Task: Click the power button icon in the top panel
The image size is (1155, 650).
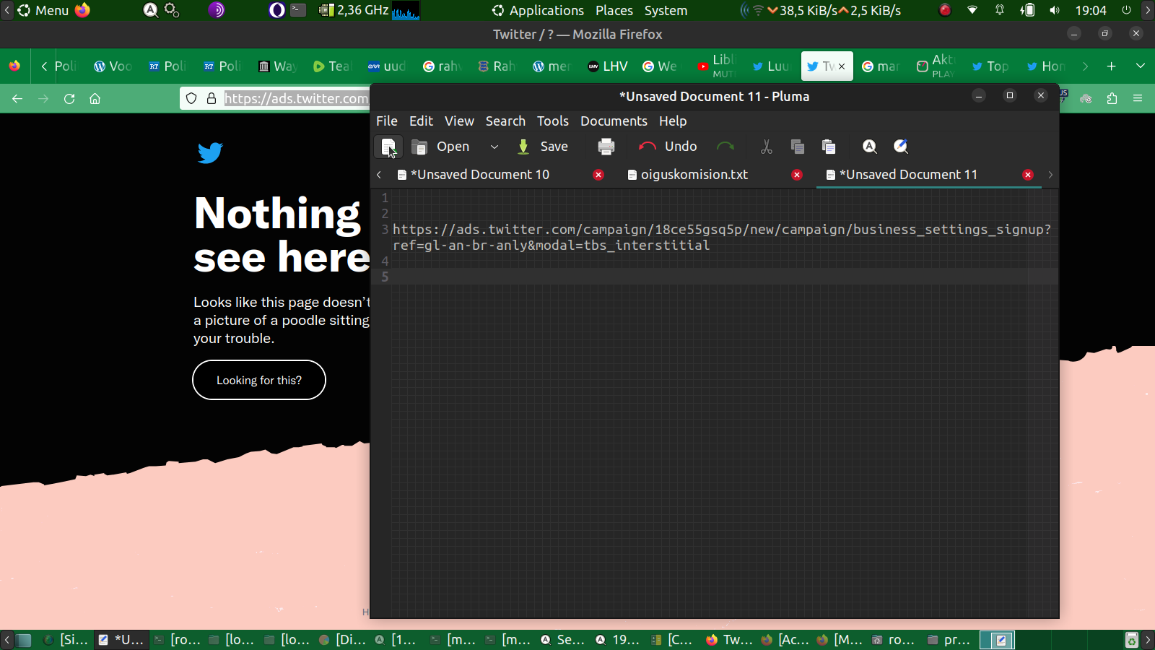Action: click(1126, 10)
